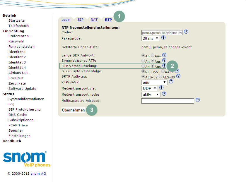Open Medientransport via UDP dropdown
The height and width of the screenshot is (182, 246).
click(x=149, y=88)
